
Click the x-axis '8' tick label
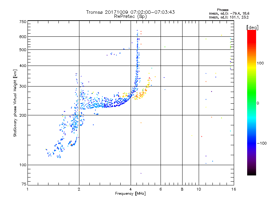point(182,189)
